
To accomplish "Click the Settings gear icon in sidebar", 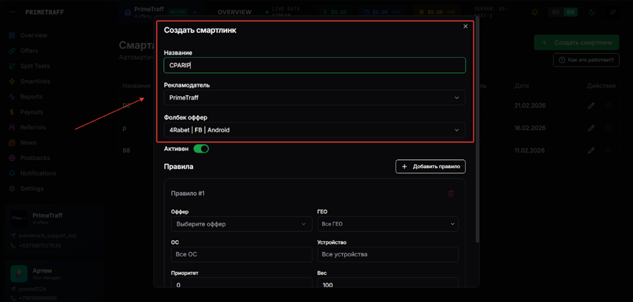I will 13,189.
